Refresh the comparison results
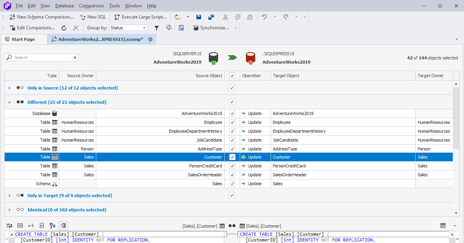Image resolution: width=464 pixels, height=243 pixels. click(63, 27)
